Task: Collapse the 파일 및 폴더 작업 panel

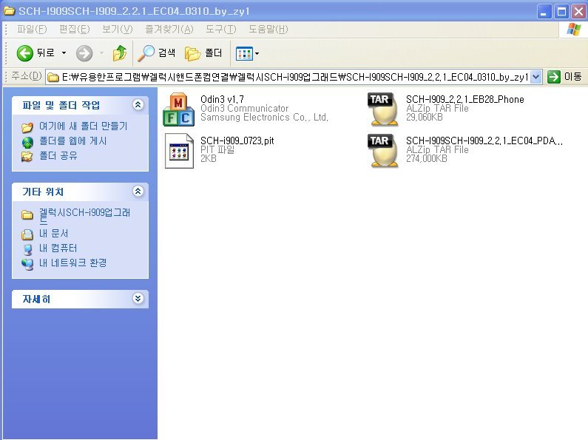Action: click(x=138, y=104)
